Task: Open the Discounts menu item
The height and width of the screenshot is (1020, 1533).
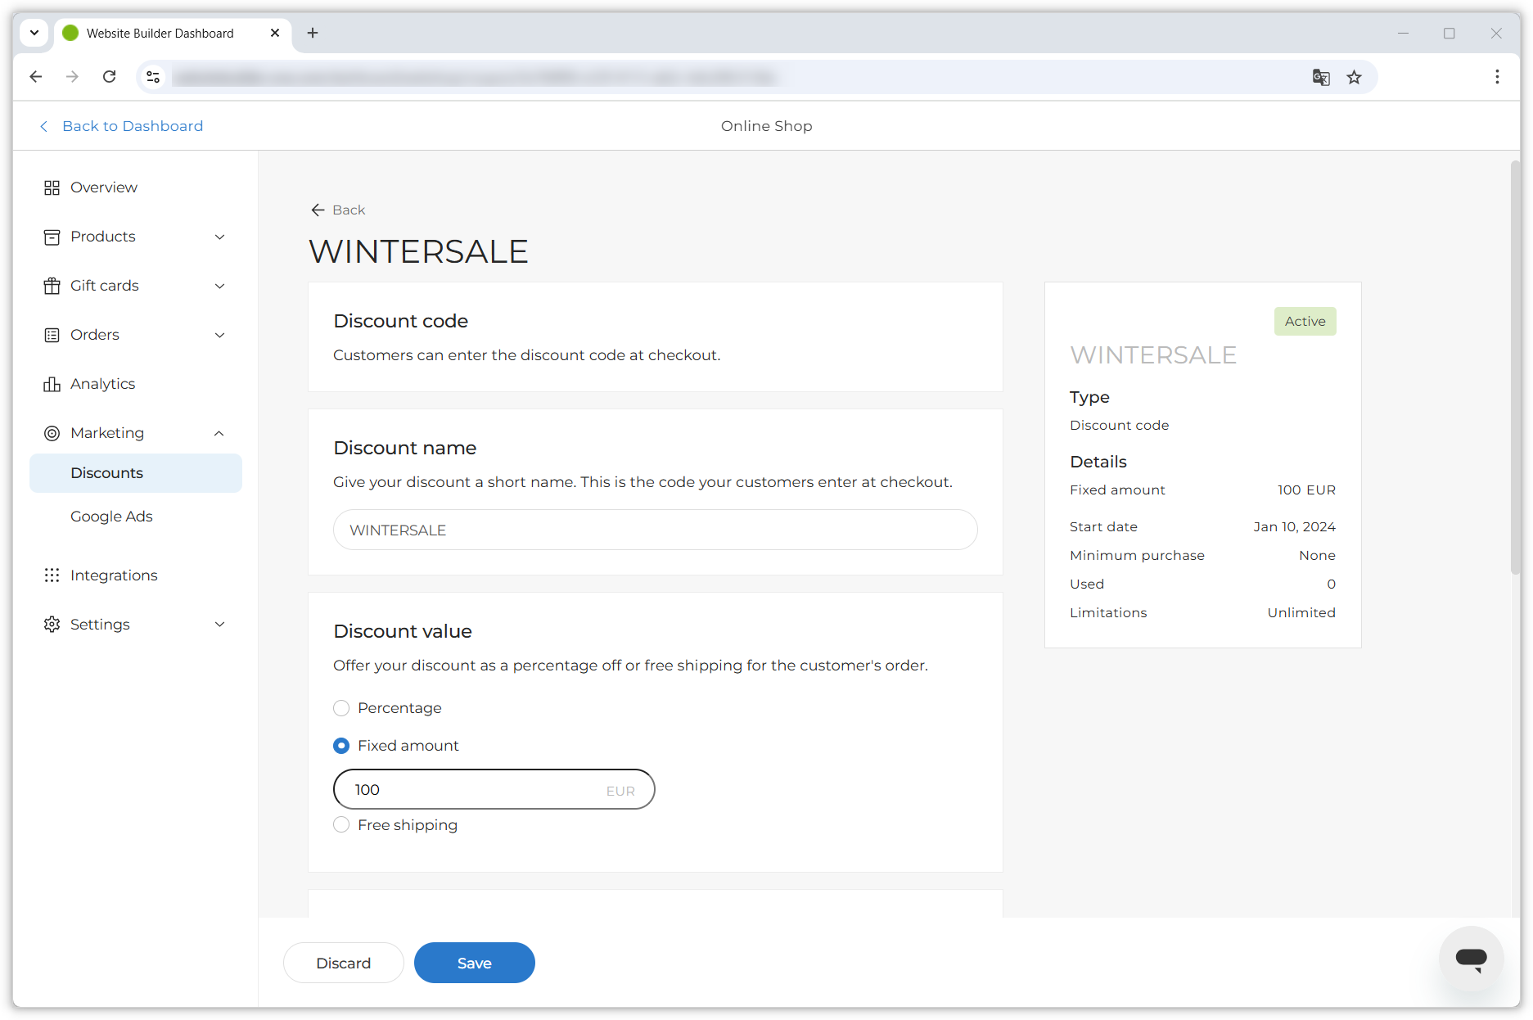Action: pyautogui.click(x=107, y=473)
